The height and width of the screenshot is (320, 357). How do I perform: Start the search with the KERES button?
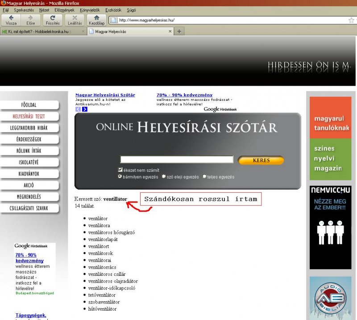pos(261,160)
